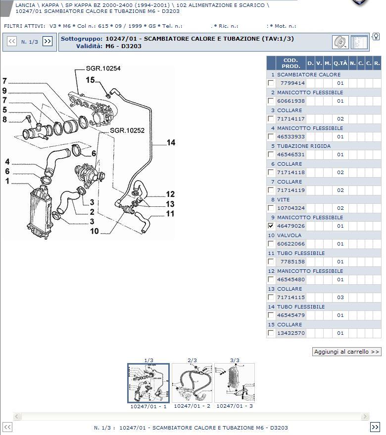Click callout number 2 in diagram
Viewport: 386px width, 435px height.
(92, 212)
